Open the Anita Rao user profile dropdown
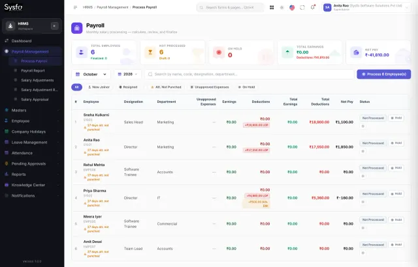The image size is (418, 267). point(366,7)
